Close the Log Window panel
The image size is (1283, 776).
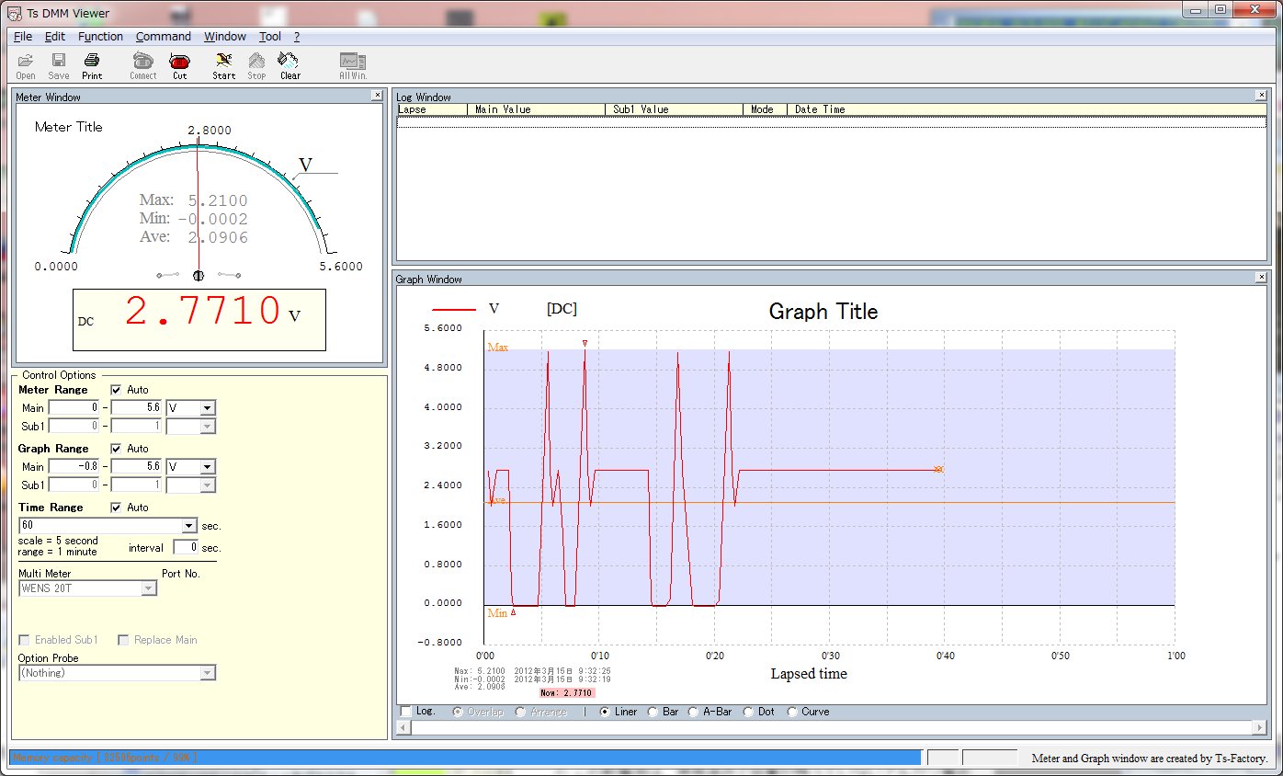pyautogui.click(x=1260, y=96)
